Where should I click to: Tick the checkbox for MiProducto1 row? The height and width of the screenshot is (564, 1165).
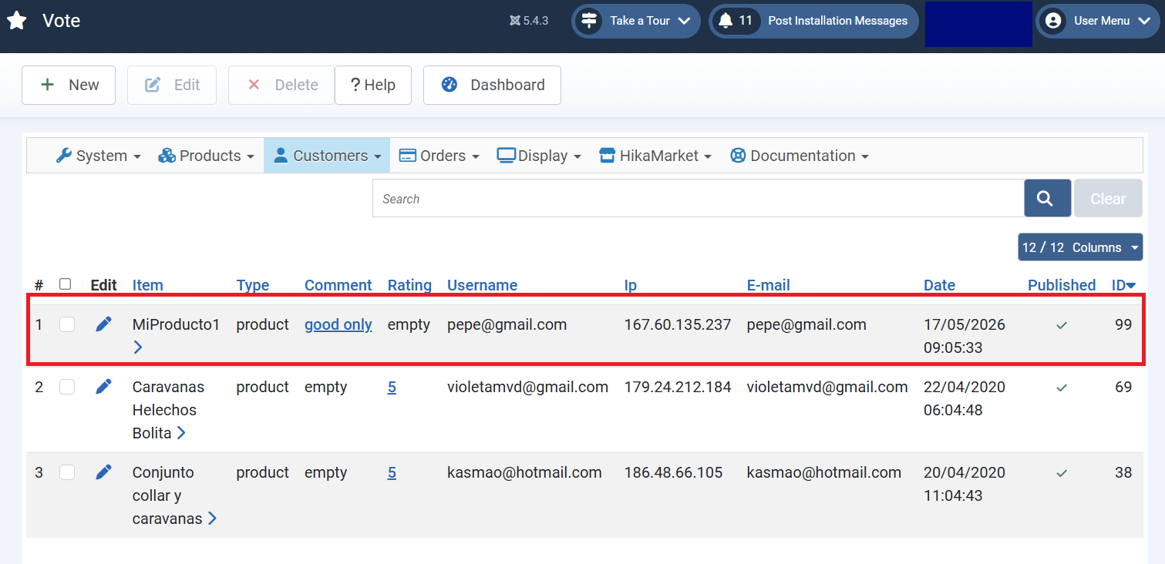click(67, 324)
